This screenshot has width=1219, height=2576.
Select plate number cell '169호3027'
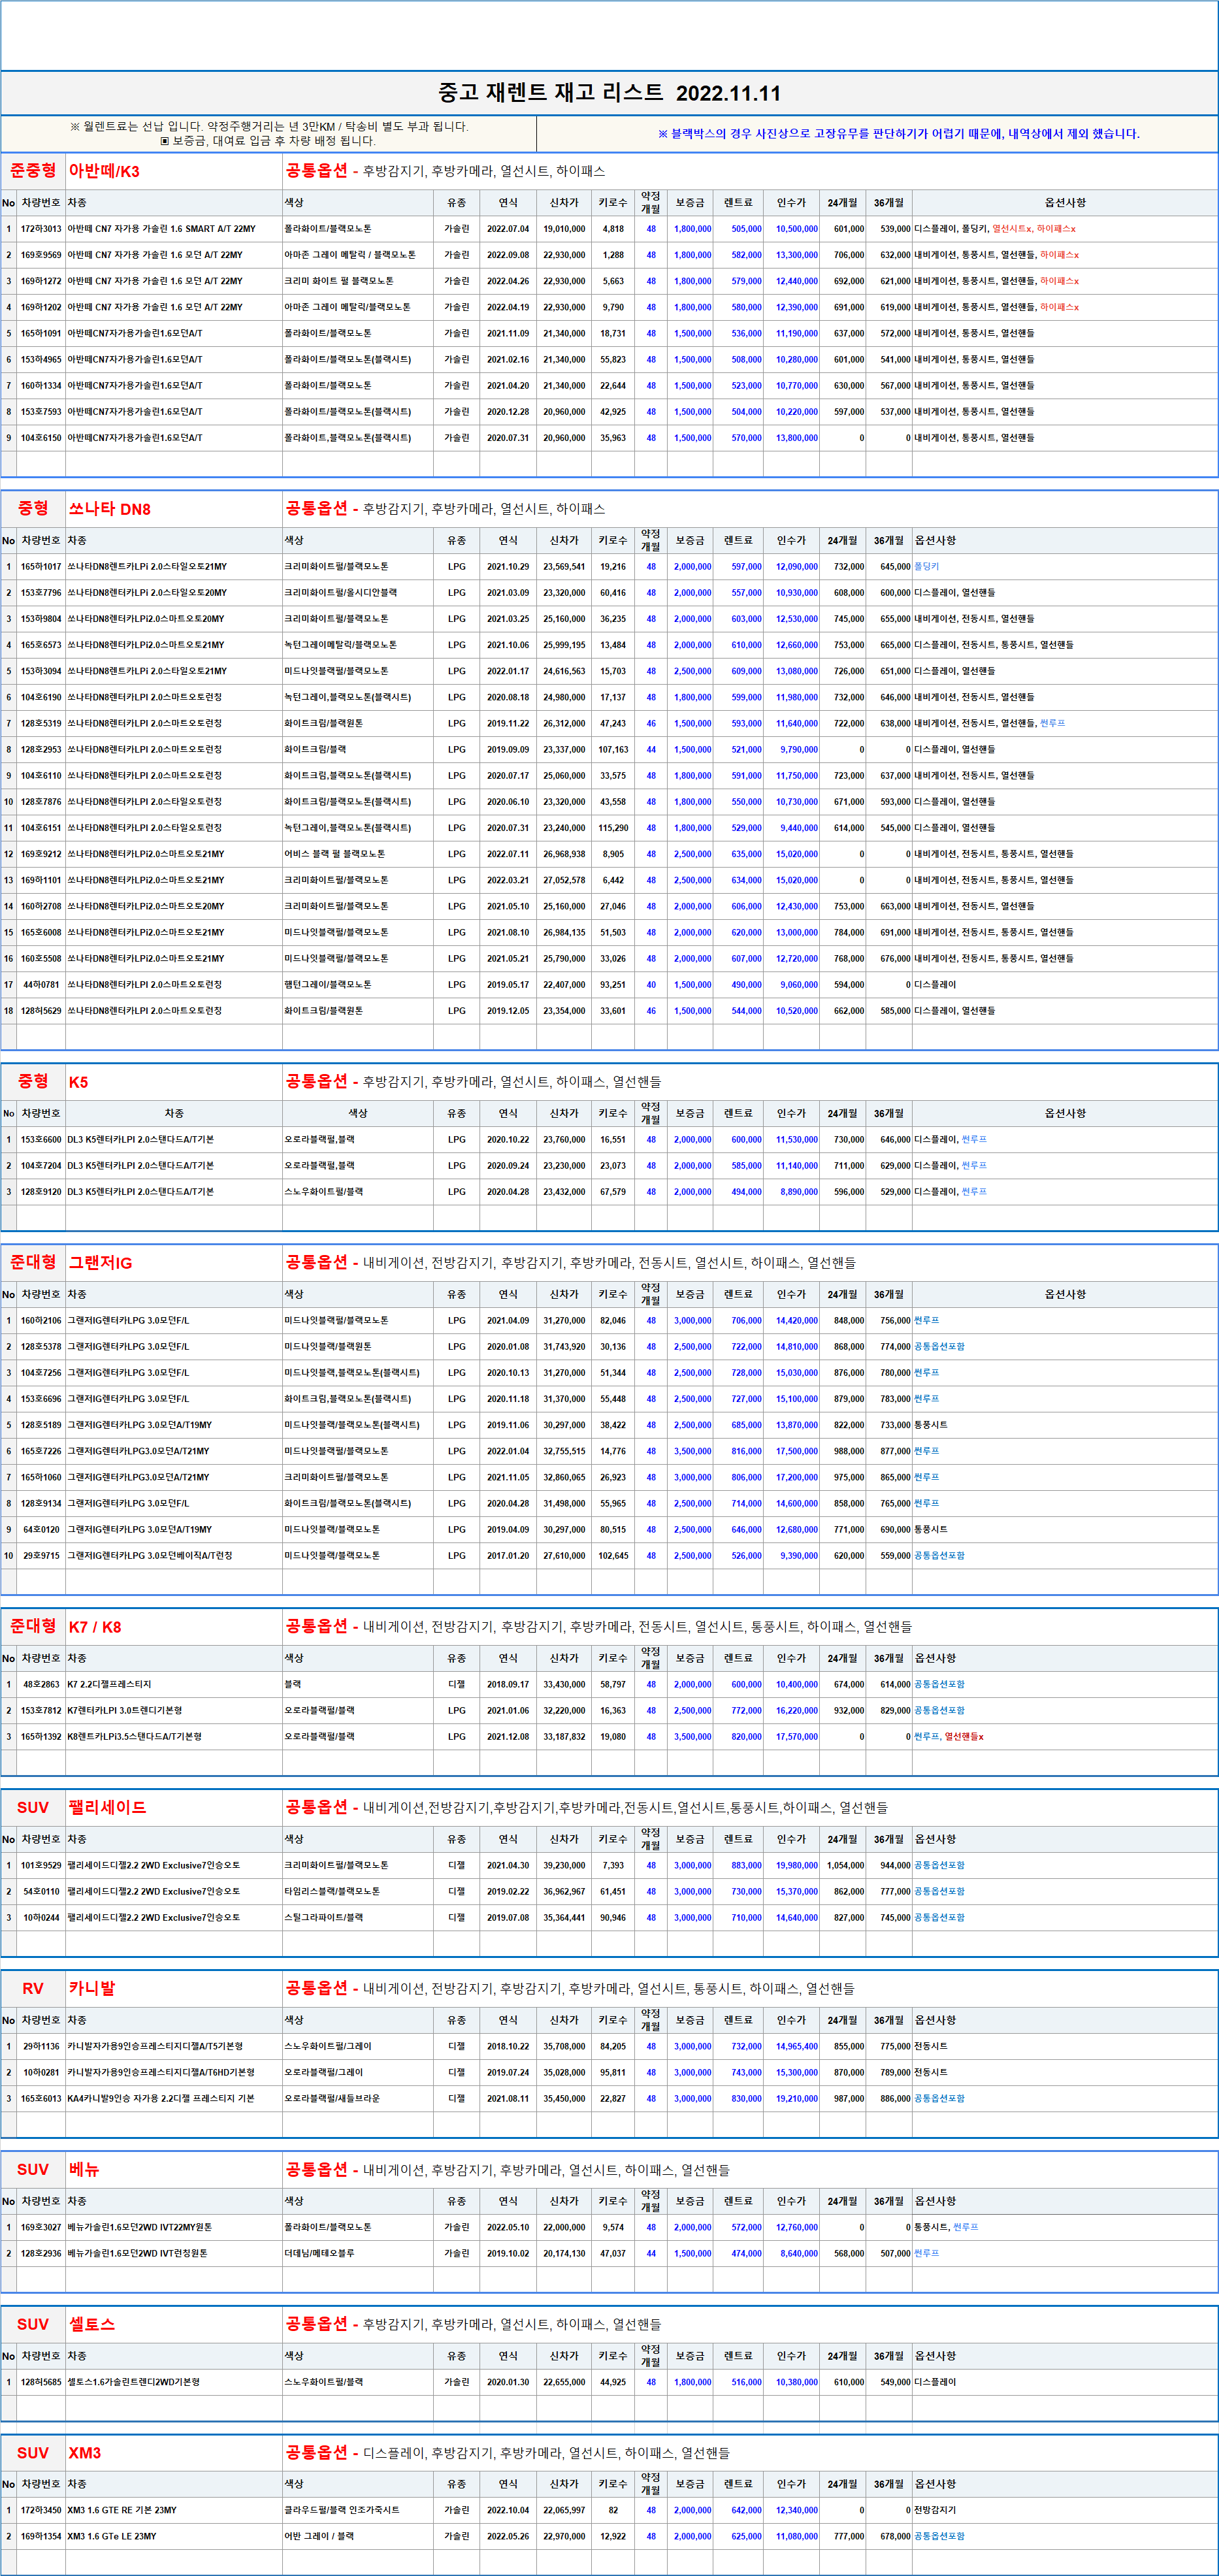[41, 2228]
